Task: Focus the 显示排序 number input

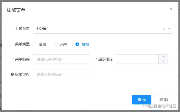Action: click(137, 59)
